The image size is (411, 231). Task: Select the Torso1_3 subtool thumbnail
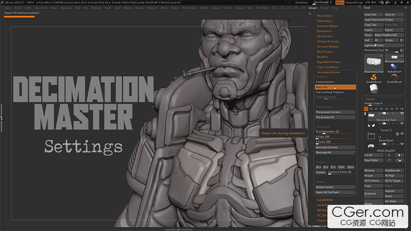pyautogui.click(x=371, y=126)
